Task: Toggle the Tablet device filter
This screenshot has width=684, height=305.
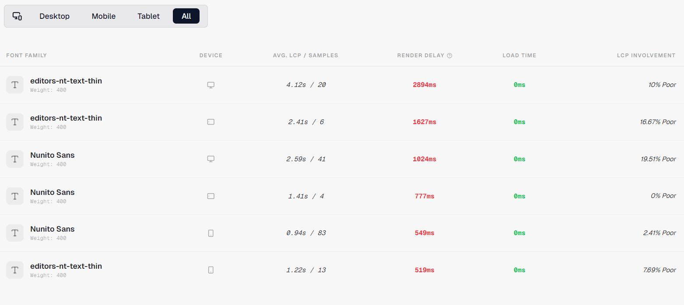Action: coord(148,16)
